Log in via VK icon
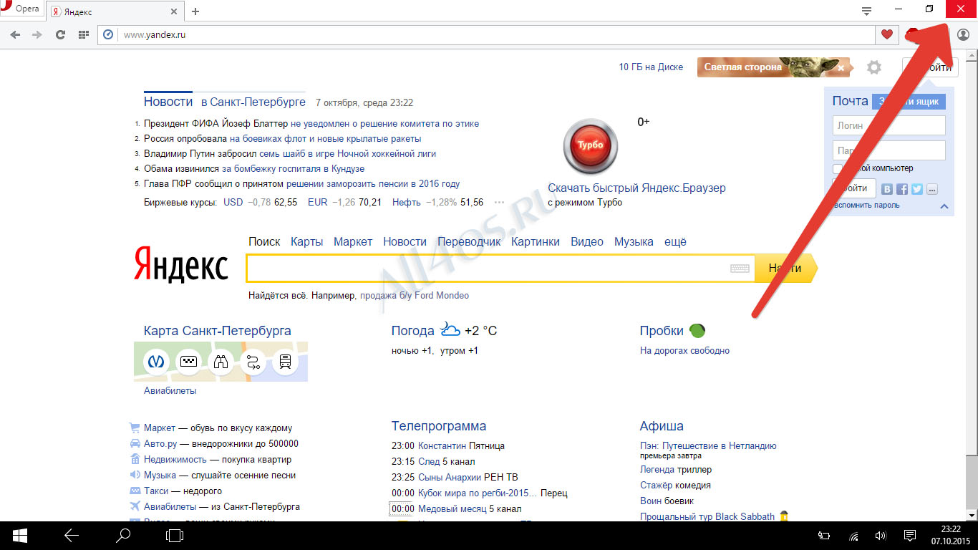The width and height of the screenshot is (978, 550). pyautogui.click(x=888, y=189)
